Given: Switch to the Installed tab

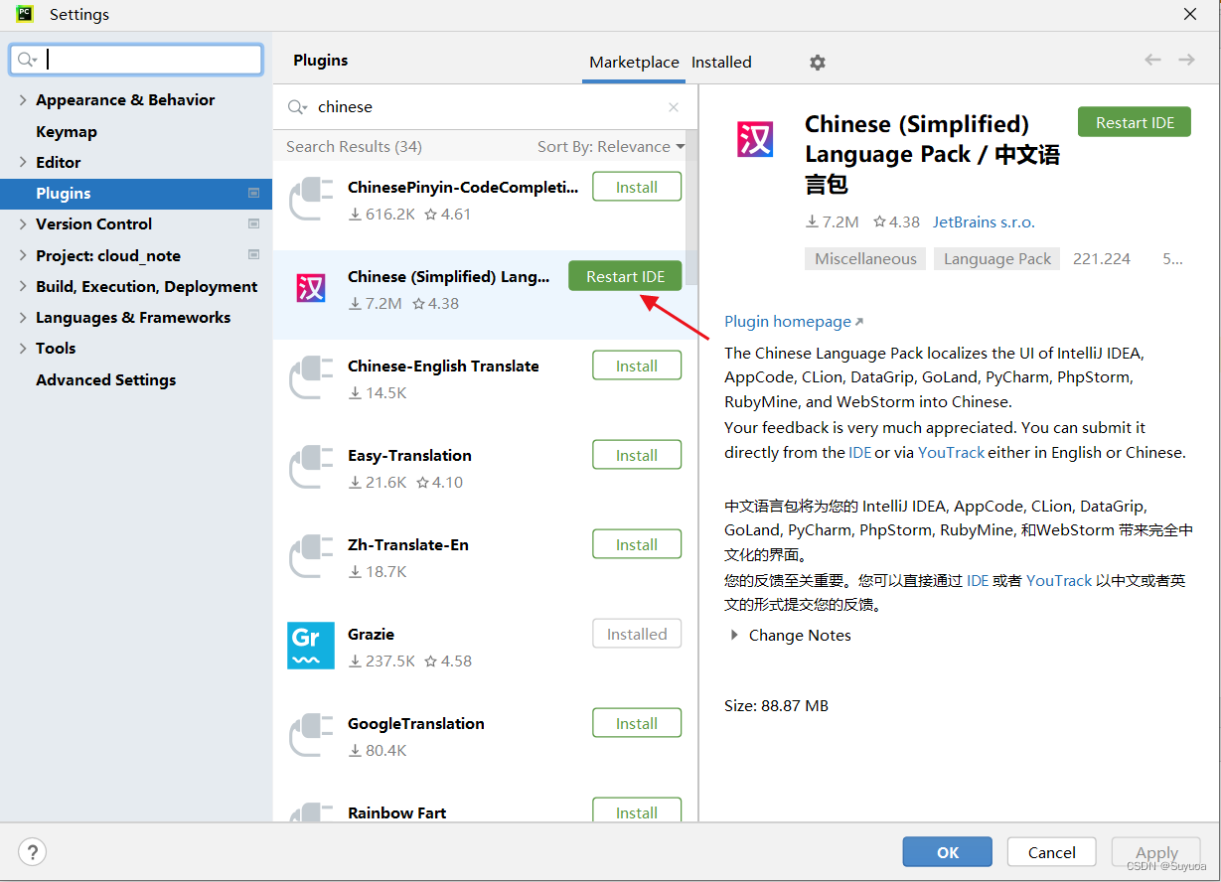Looking at the screenshot, I should coord(721,62).
